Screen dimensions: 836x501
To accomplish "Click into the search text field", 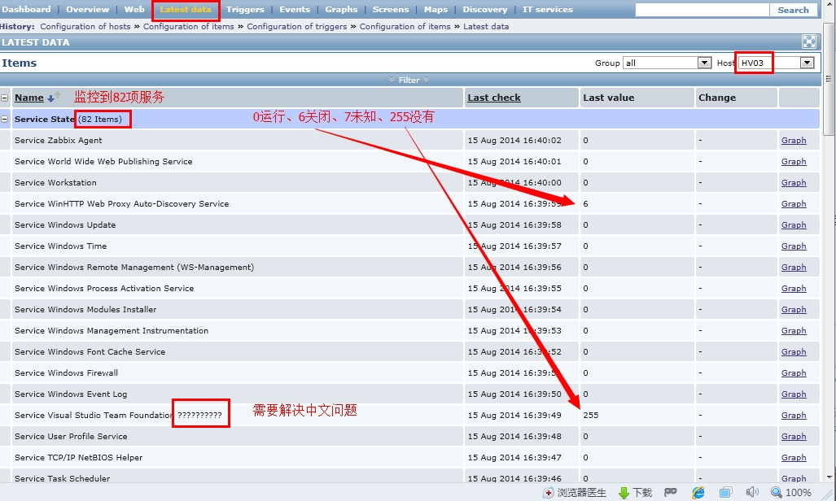I will coord(702,10).
